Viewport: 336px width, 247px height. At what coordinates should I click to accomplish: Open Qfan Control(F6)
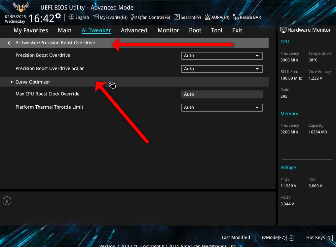[151, 17]
